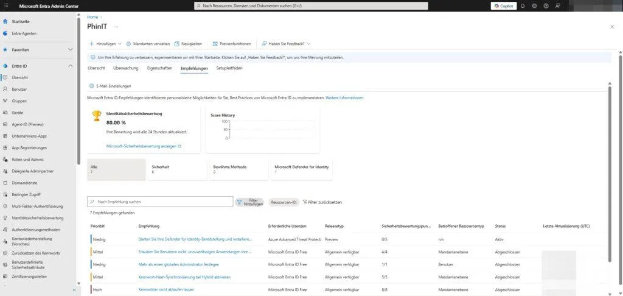Collapse the Entra ID section

(70, 66)
